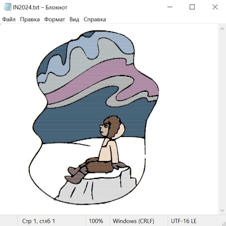The width and height of the screenshot is (226, 226).
Task: Open the Справка menu
Action: pos(95,19)
